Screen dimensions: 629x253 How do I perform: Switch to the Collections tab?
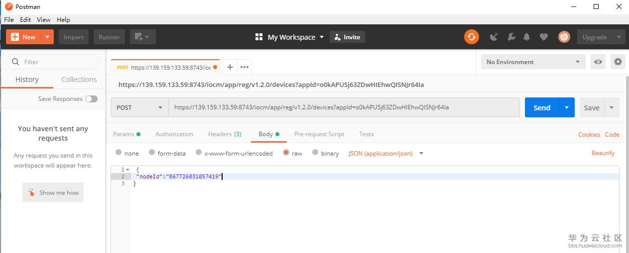pos(79,80)
